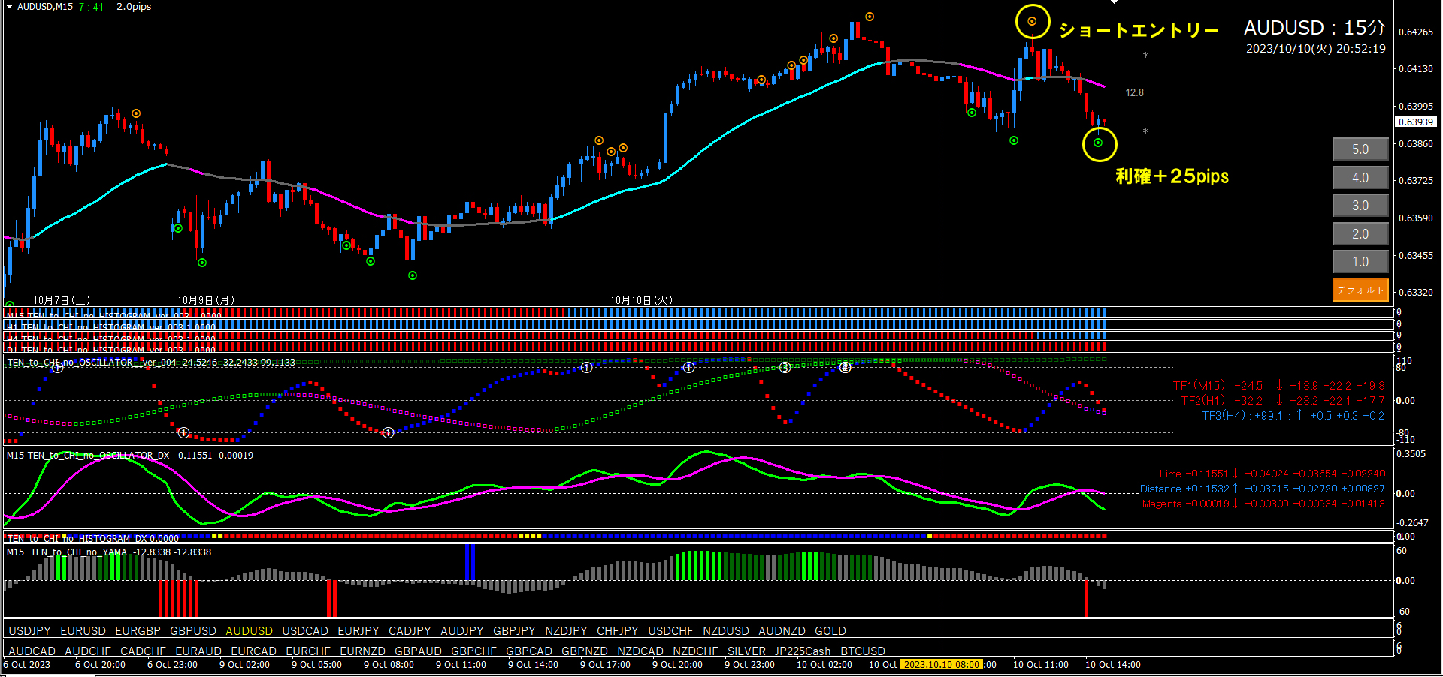Screen dimensions: 1443x677
Task: Click the ショートエントリー annotation text
Action: [x=1139, y=30]
